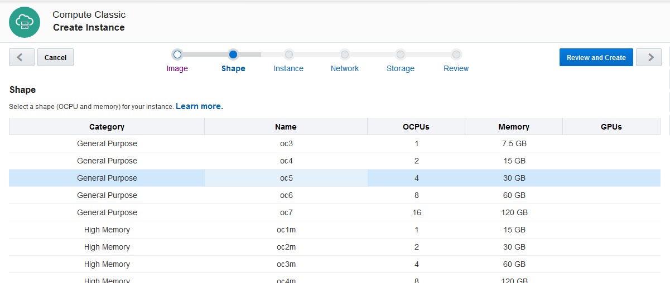This screenshot has width=670, height=283.
Task: Sort by the OCPUs column header
Action: (x=416, y=127)
